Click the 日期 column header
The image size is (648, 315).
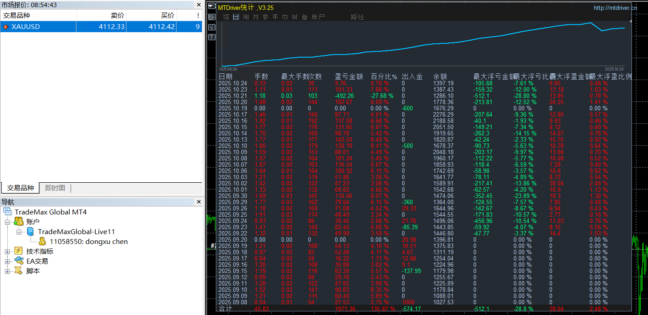[225, 77]
